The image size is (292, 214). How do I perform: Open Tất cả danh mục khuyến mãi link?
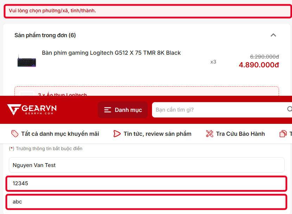coord(55,134)
